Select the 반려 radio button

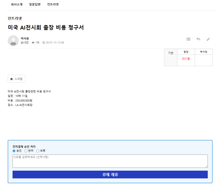[x=26, y=151]
